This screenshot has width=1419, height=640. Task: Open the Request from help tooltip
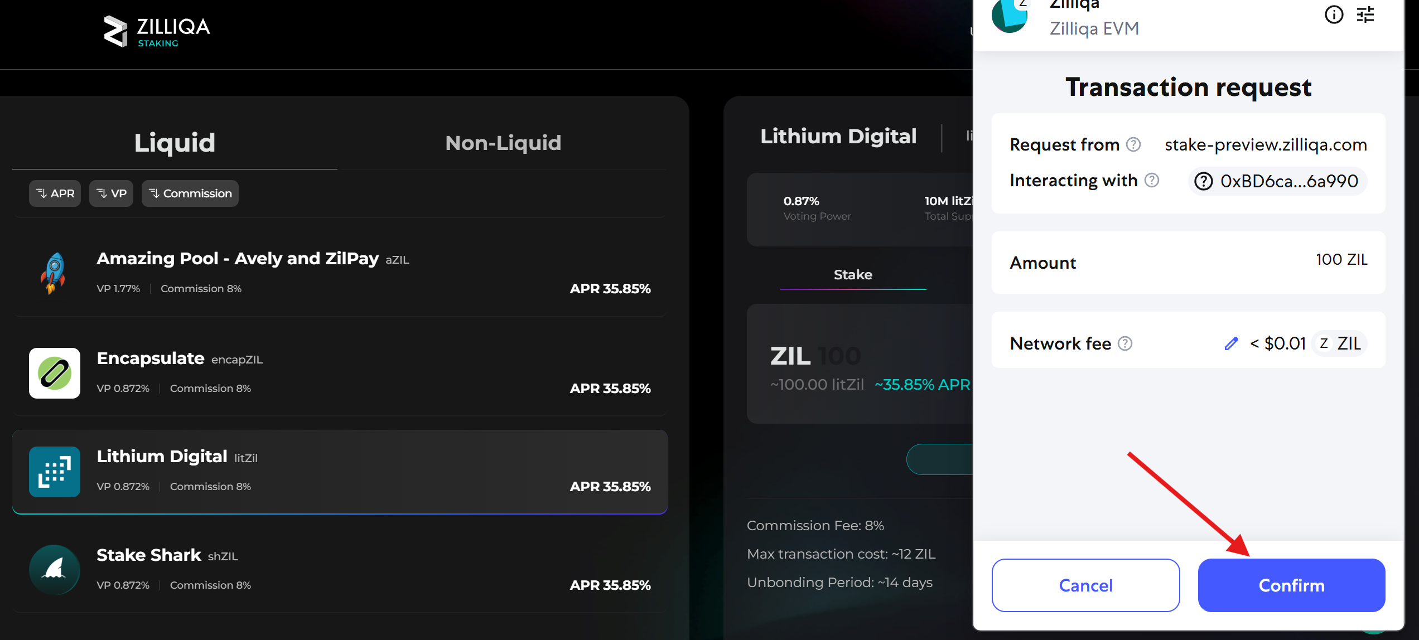pos(1133,144)
